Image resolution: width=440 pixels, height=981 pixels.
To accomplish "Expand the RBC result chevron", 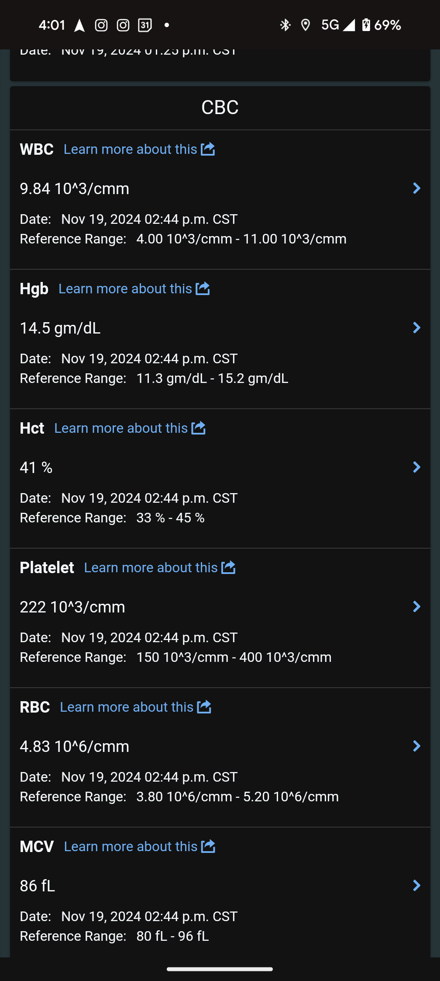I will tap(416, 746).
